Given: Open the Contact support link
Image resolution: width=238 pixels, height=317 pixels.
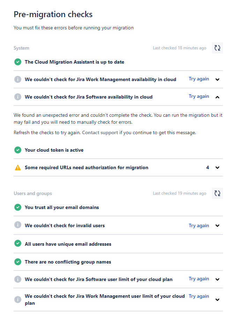Looking at the screenshot, I should coord(100,132).
